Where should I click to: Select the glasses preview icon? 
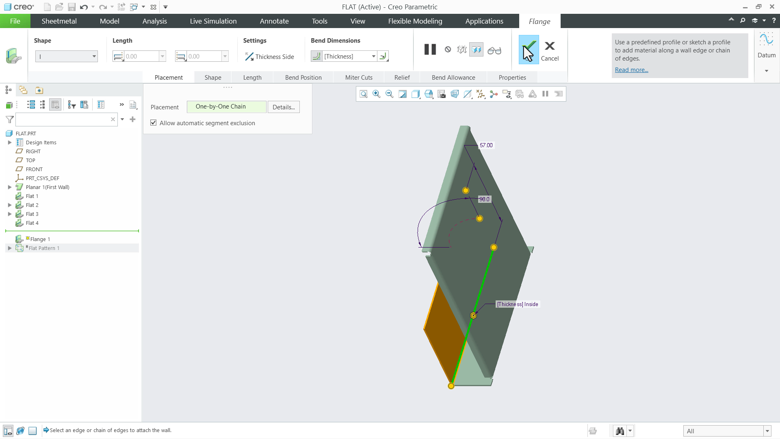pyautogui.click(x=494, y=50)
